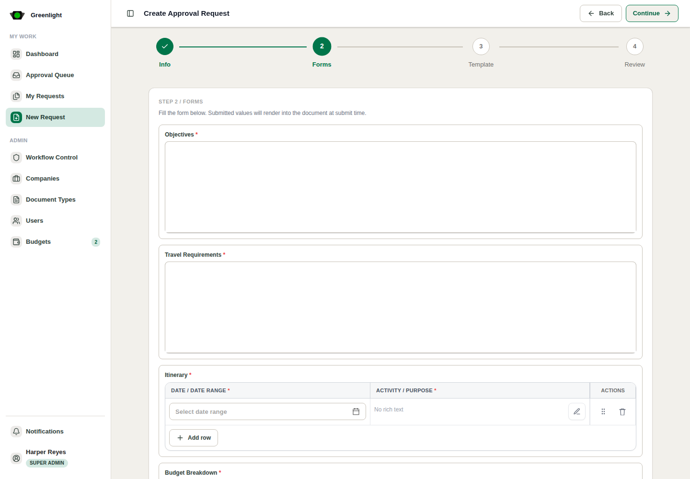The width and height of the screenshot is (690, 479).
Task: Click the Create Approval Request title
Action: [186, 13]
